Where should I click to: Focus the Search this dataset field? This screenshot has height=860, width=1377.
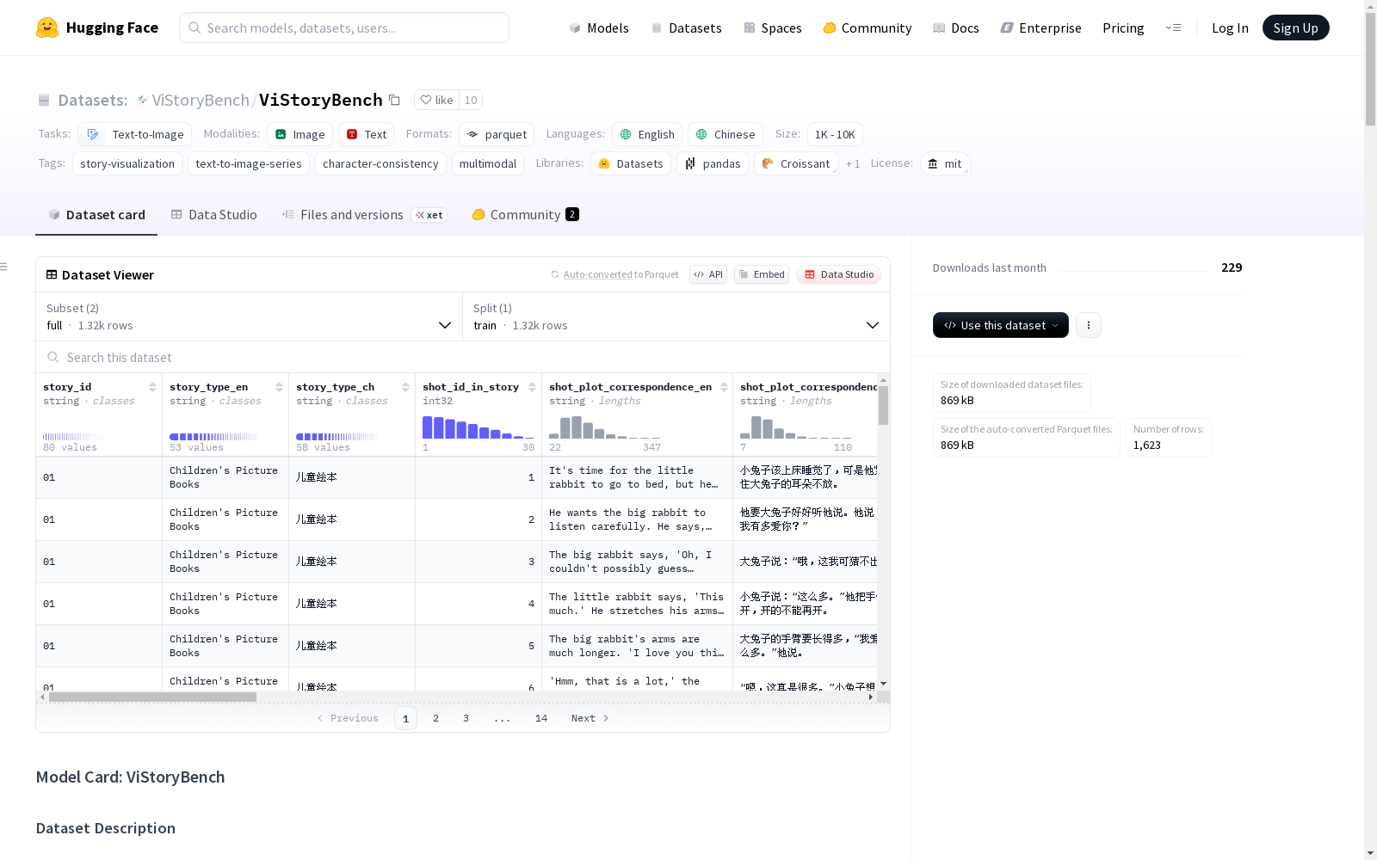click(x=463, y=358)
